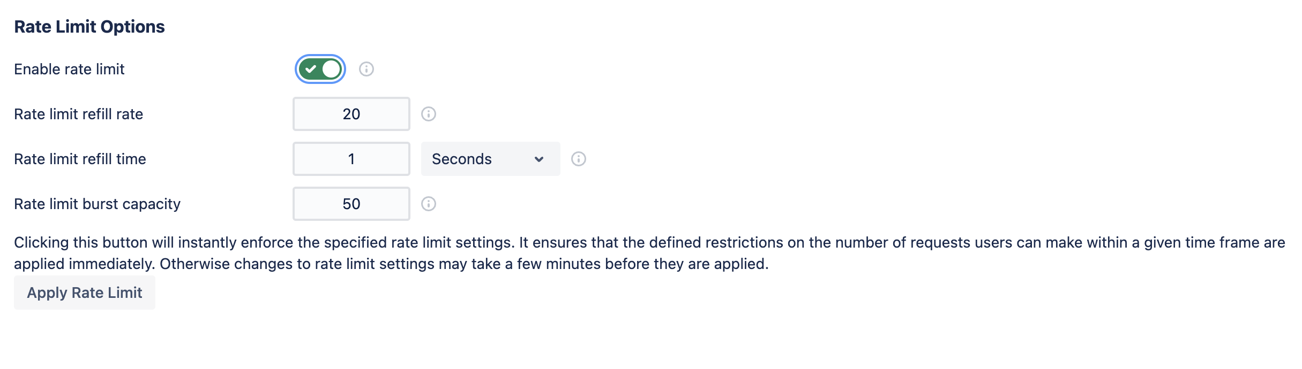Click the "Enable rate limit" label text
Screen dimensions: 1302x369
[x=69, y=69]
